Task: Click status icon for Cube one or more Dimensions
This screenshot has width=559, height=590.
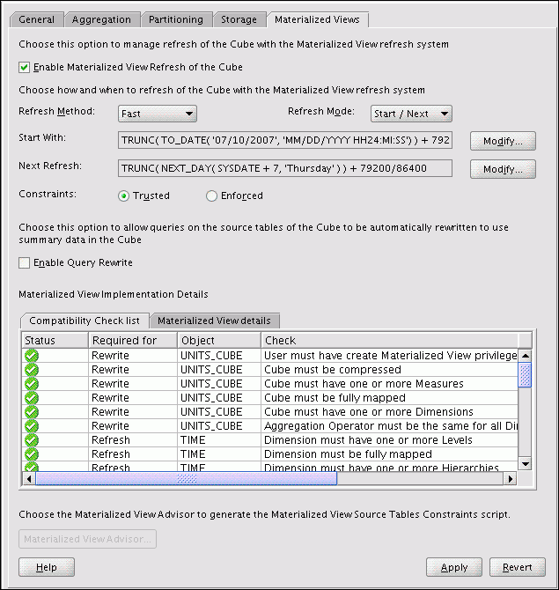Action: point(32,412)
